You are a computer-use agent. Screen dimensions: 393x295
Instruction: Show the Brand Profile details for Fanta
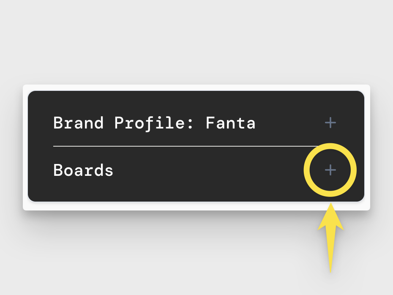[x=330, y=123]
